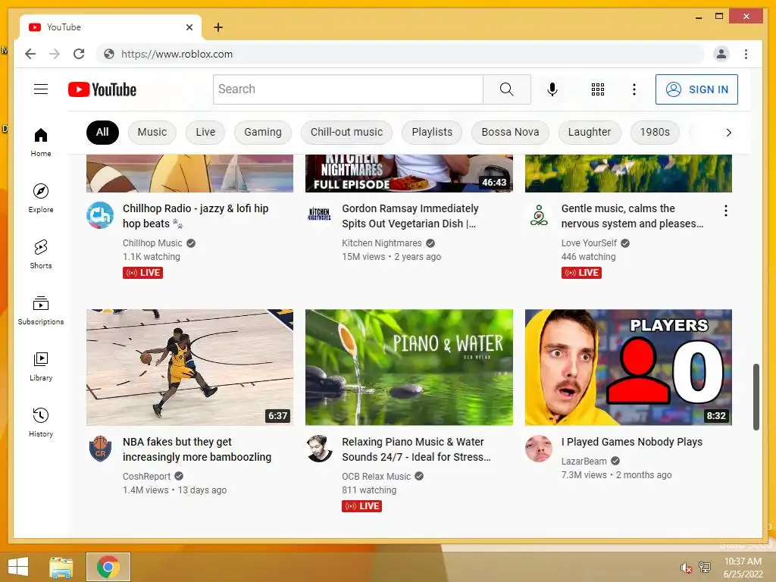Open Chrome three-dot menu
776x582 pixels.
(746, 54)
